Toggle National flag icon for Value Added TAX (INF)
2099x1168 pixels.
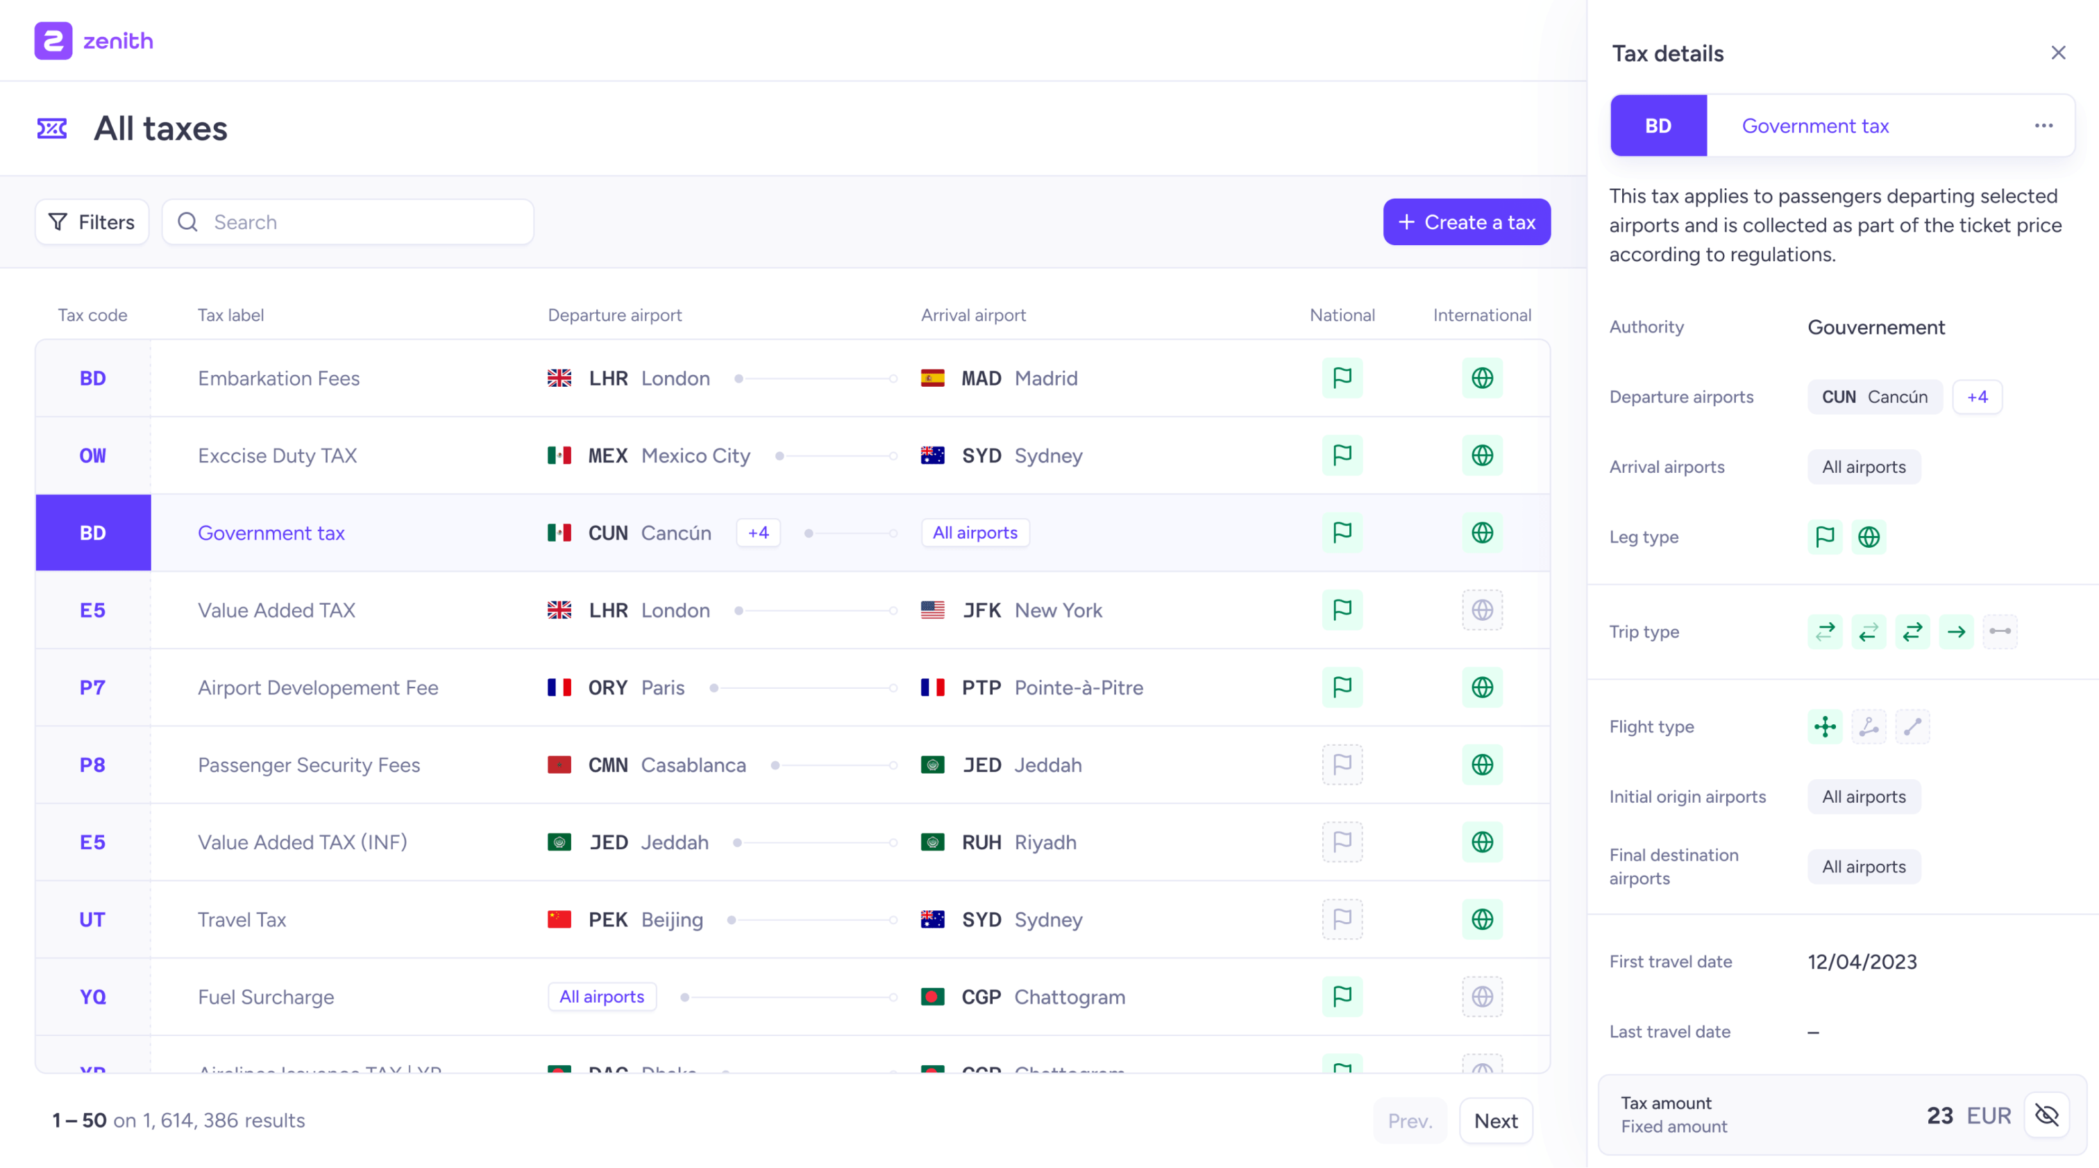click(1342, 842)
